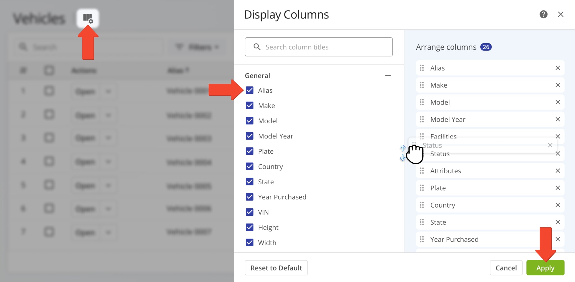Expand the Open dropdown arrow for row 2
Image resolution: width=575 pixels, height=282 pixels.
coord(108,115)
